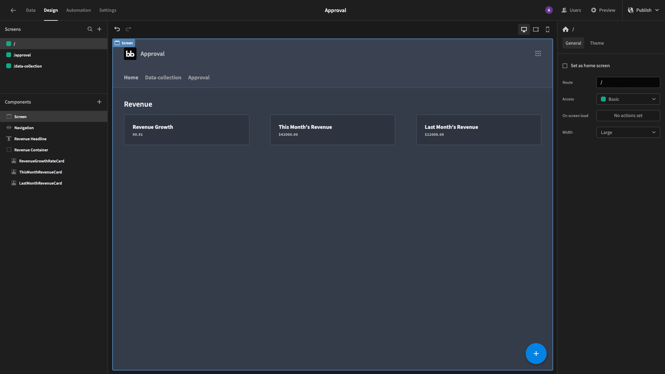The width and height of the screenshot is (665, 374).
Task: Switch to the General tab
Action: [x=573, y=43]
